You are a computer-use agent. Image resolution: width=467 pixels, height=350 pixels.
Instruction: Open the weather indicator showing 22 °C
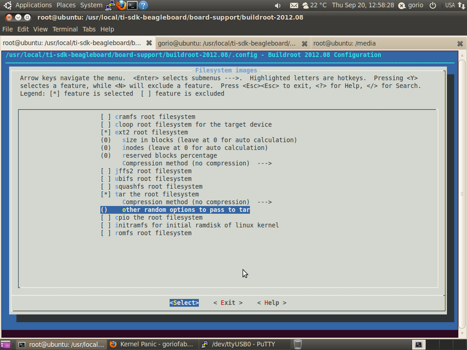click(314, 5)
